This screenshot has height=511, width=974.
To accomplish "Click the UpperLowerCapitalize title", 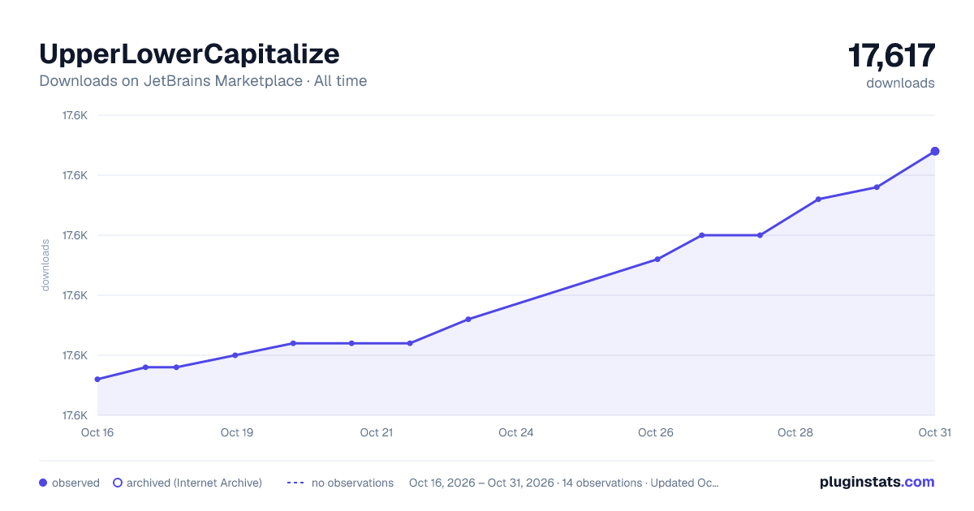I will 189,54.
